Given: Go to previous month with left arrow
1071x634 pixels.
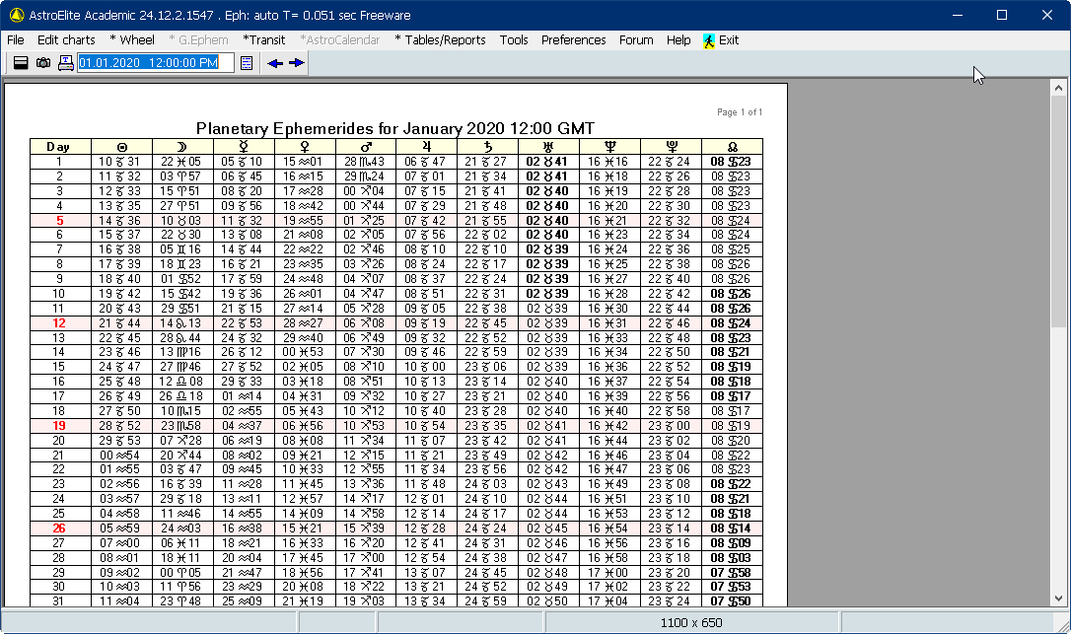Looking at the screenshot, I should [275, 63].
